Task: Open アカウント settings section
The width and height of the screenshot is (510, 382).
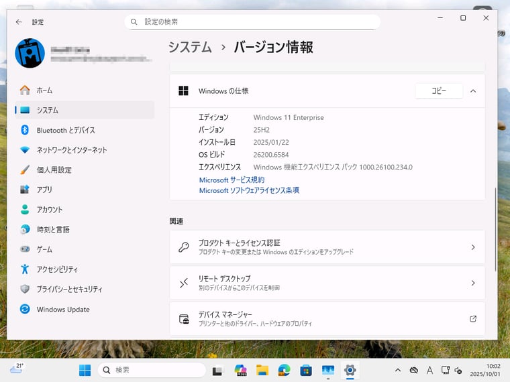Action: tap(49, 210)
